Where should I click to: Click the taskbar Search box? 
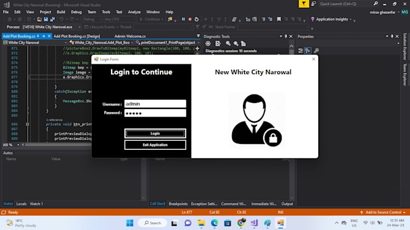153,223
